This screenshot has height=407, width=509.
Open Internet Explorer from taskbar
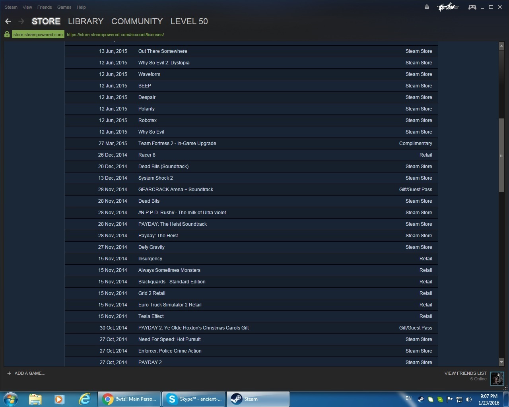pos(84,399)
